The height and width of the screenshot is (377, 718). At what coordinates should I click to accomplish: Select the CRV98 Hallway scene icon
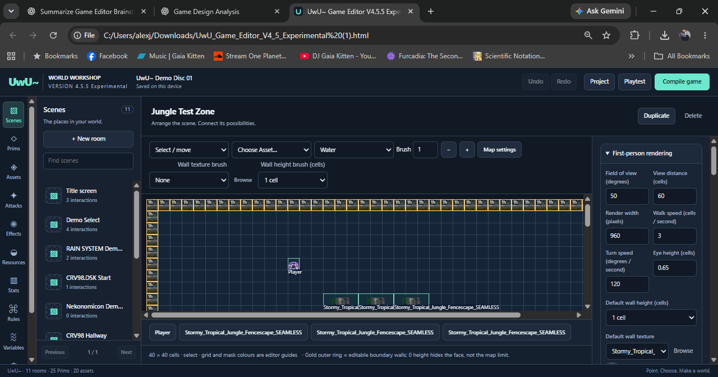click(x=53, y=336)
